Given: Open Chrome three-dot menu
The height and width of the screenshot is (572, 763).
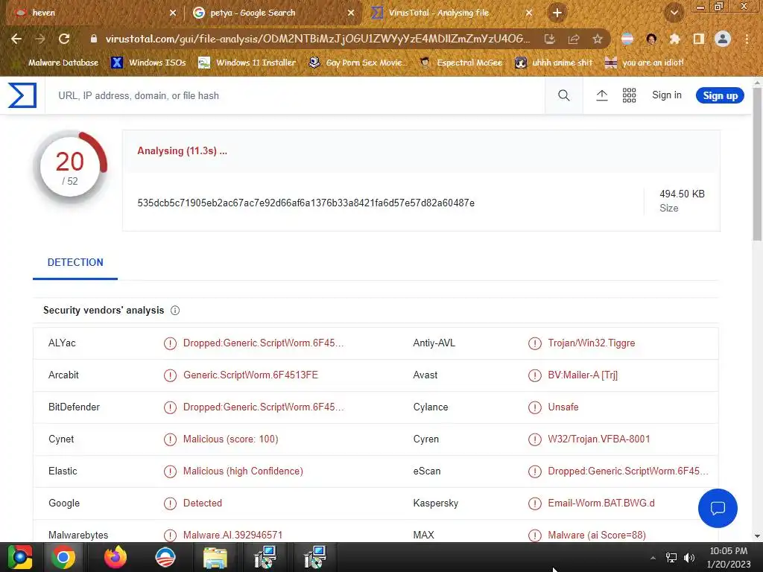Looking at the screenshot, I should pos(747,39).
